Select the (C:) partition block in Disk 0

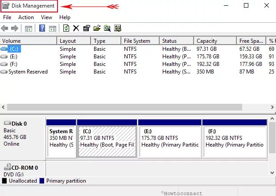(107, 139)
